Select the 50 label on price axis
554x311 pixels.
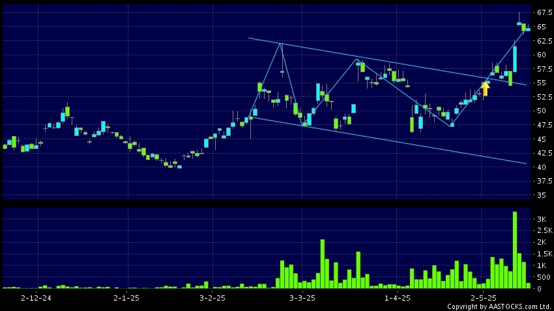pos(542,111)
